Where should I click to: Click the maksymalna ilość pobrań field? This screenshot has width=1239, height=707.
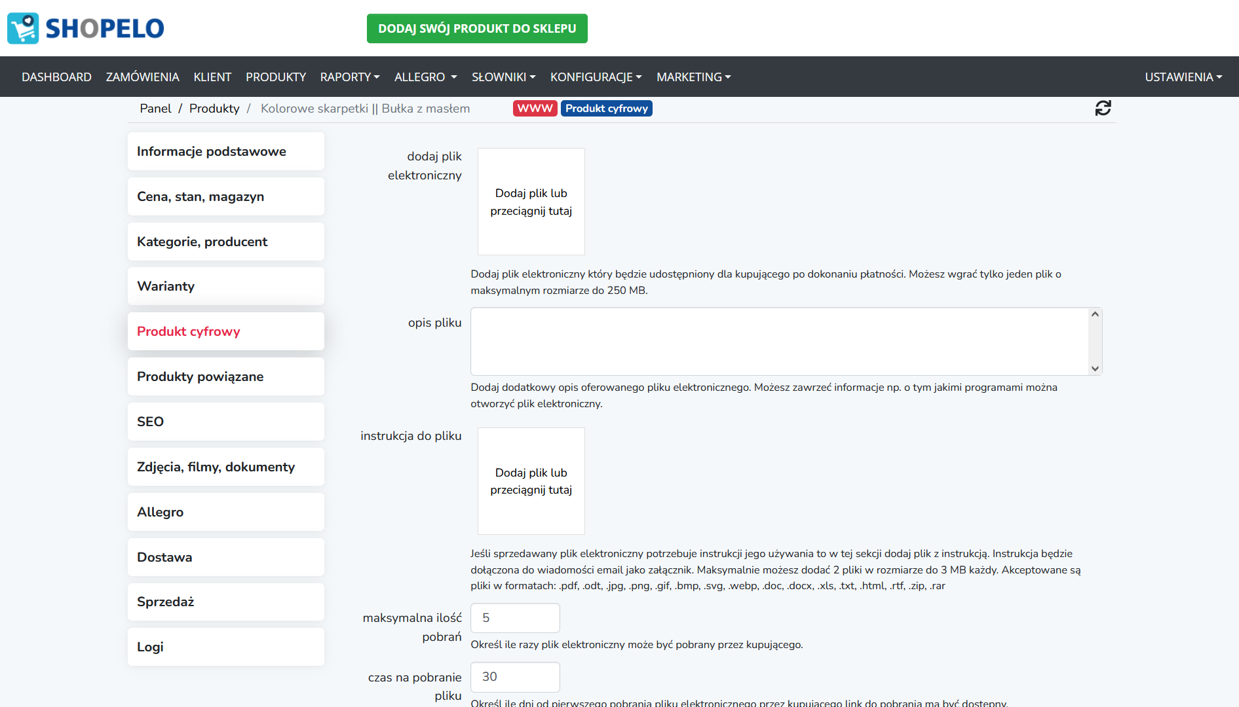point(515,618)
